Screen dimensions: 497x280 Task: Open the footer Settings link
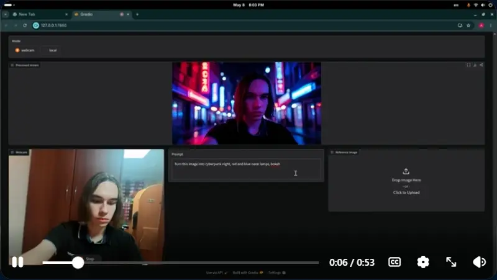(276, 273)
